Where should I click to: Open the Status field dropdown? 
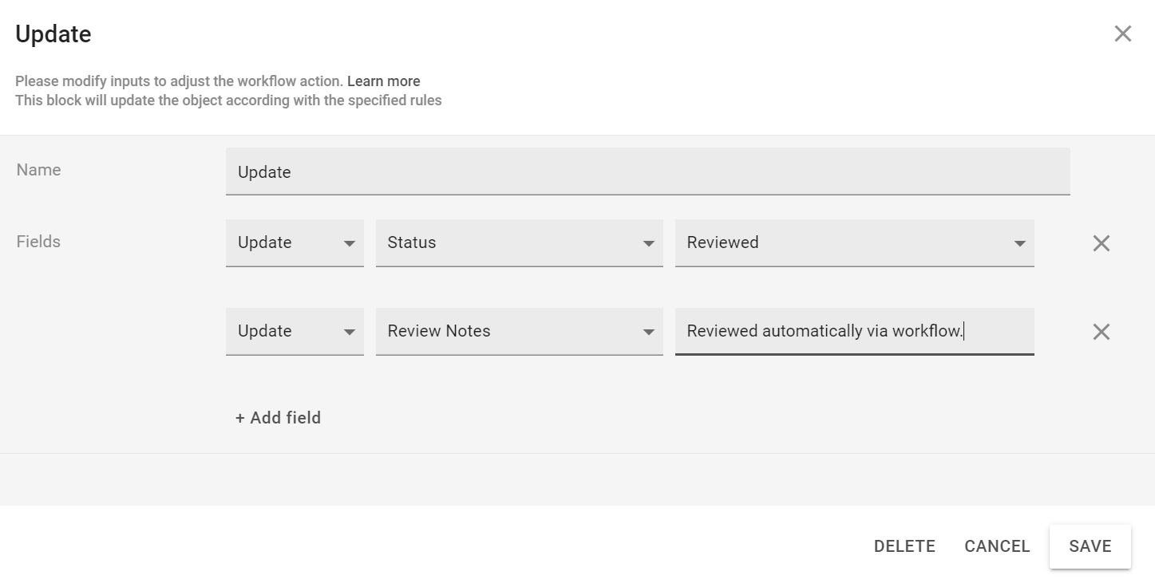tap(519, 243)
